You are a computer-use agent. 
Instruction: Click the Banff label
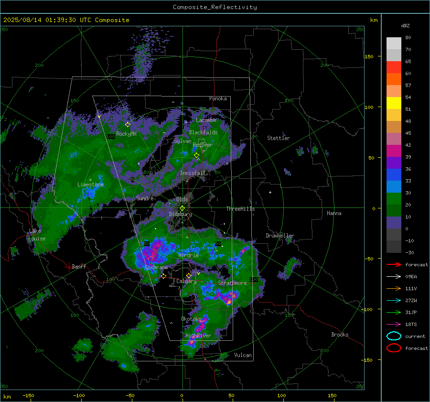tap(79, 266)
